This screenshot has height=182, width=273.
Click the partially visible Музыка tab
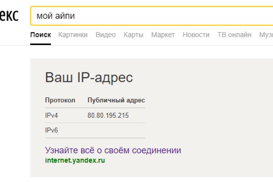click(266, 35)
